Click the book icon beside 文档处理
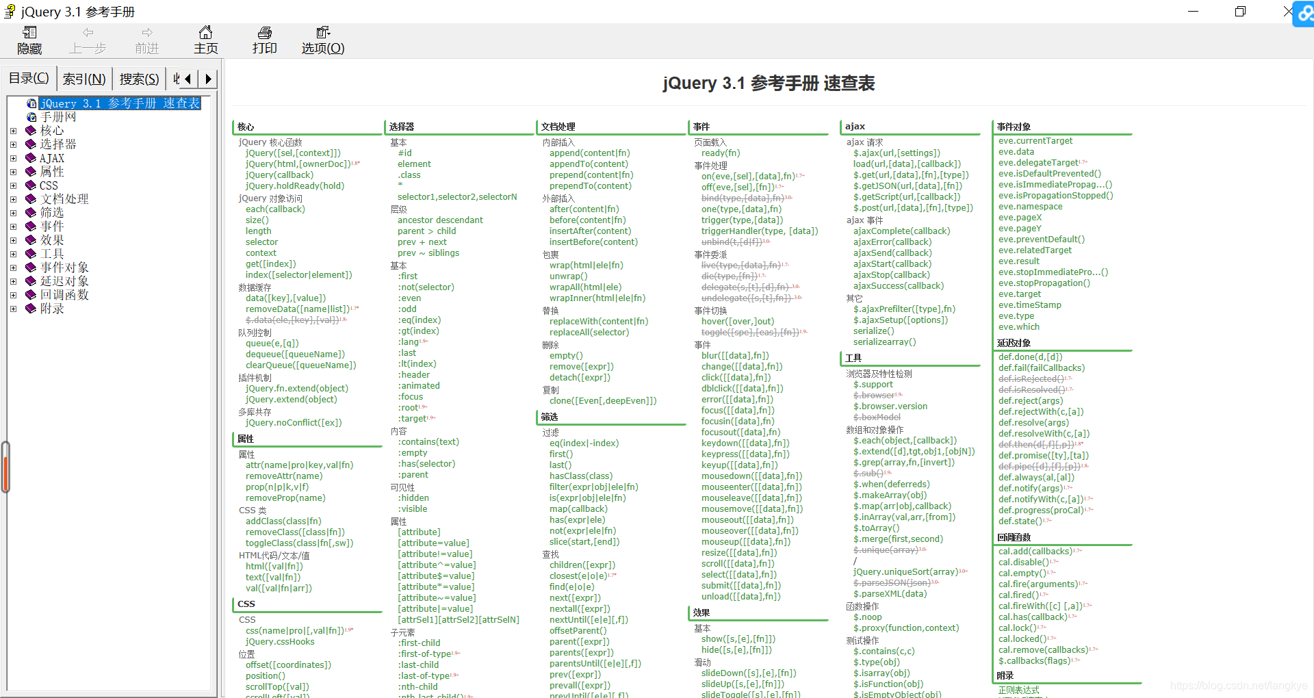1314x698 pixels. (x=30, y=198)
